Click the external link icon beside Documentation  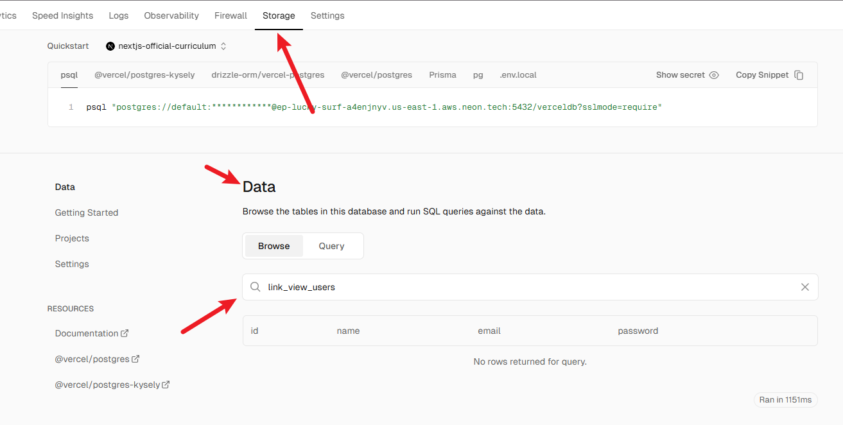(125, 333)
